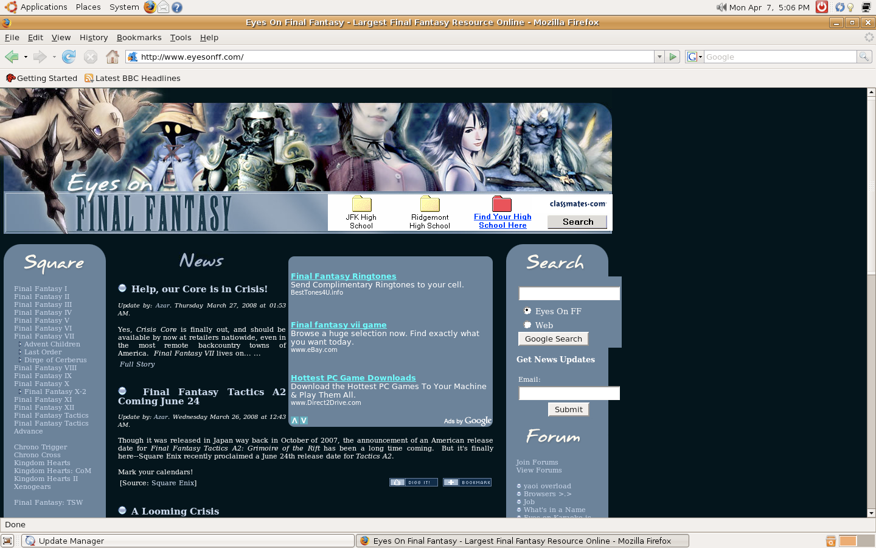Click the magnifier icon in the Google search box
This screenshot has height=548, width=876.
(864, 57)
